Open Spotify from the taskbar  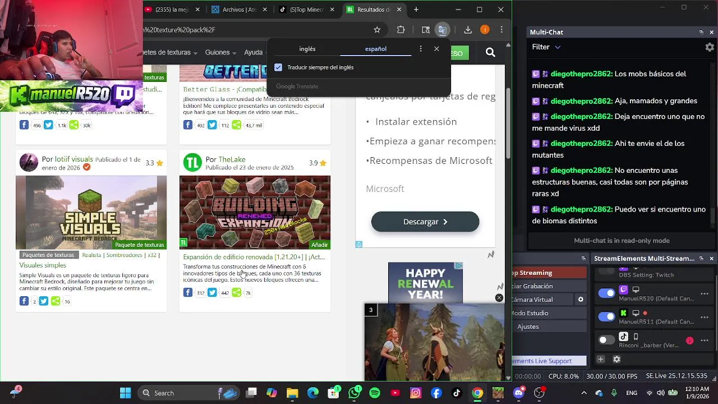375,393
